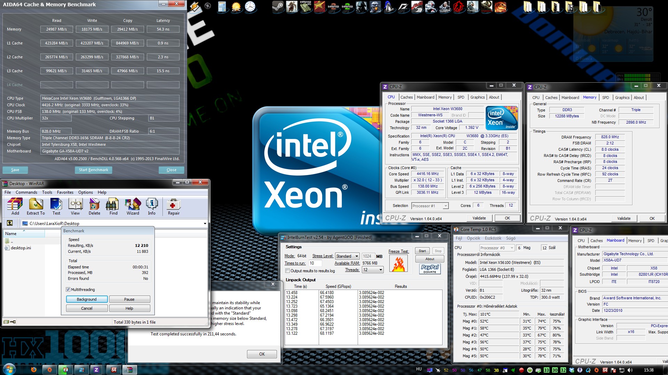
Task: Launch Steam from the top dock
Action: coord(278,7)
